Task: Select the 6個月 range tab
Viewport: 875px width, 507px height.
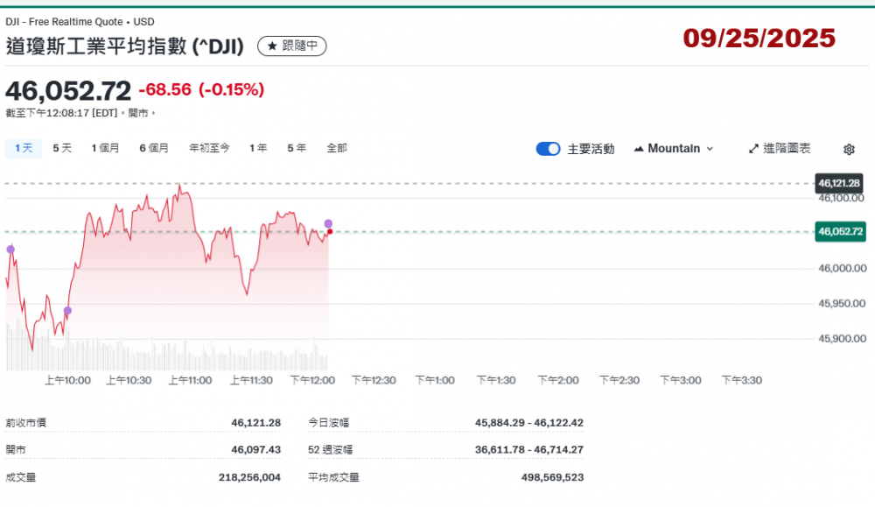Action: tap(153, 148)
